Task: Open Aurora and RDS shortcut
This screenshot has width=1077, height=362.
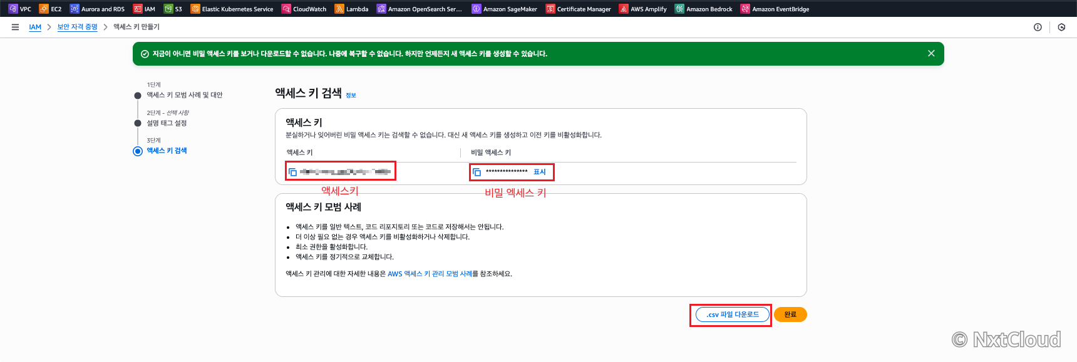Action: coord(97,9)
